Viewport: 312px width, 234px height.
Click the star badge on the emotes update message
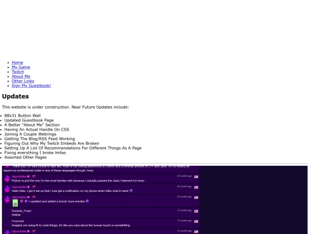coord(28,197)
